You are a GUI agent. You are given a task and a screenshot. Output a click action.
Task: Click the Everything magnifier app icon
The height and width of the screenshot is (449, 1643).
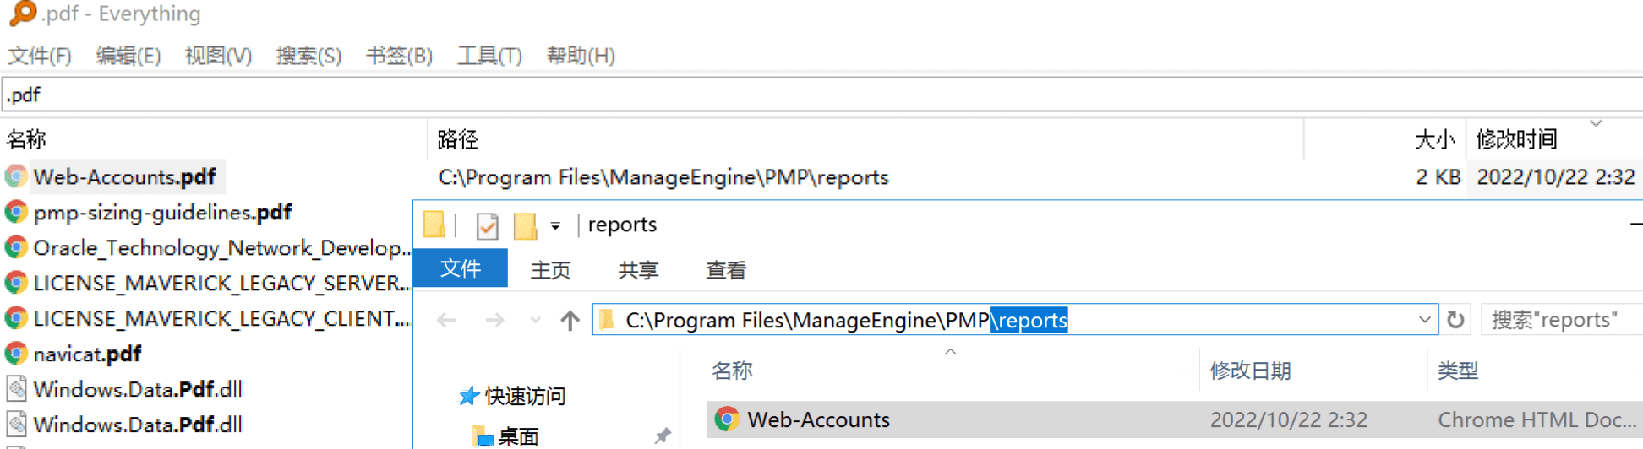click(x=23, y=13)
